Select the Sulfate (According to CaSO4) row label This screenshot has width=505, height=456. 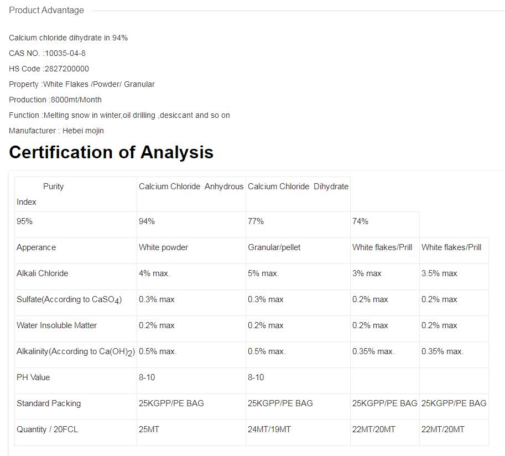point(69,299)
